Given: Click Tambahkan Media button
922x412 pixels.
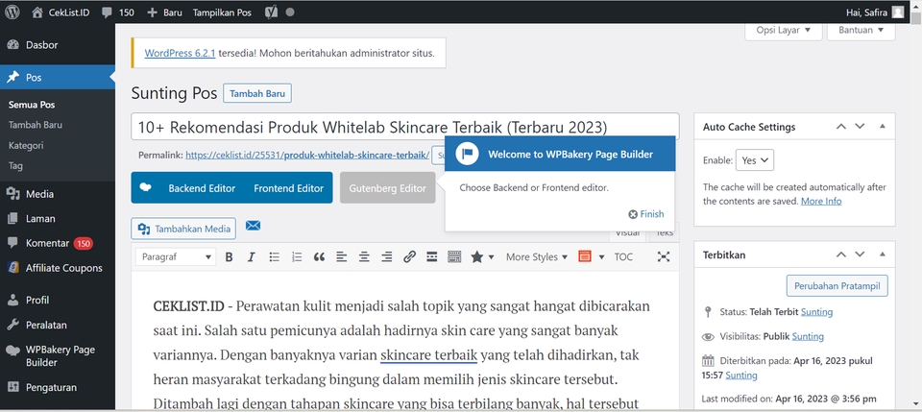Looking at the screenshot, I should click(183, 229).
